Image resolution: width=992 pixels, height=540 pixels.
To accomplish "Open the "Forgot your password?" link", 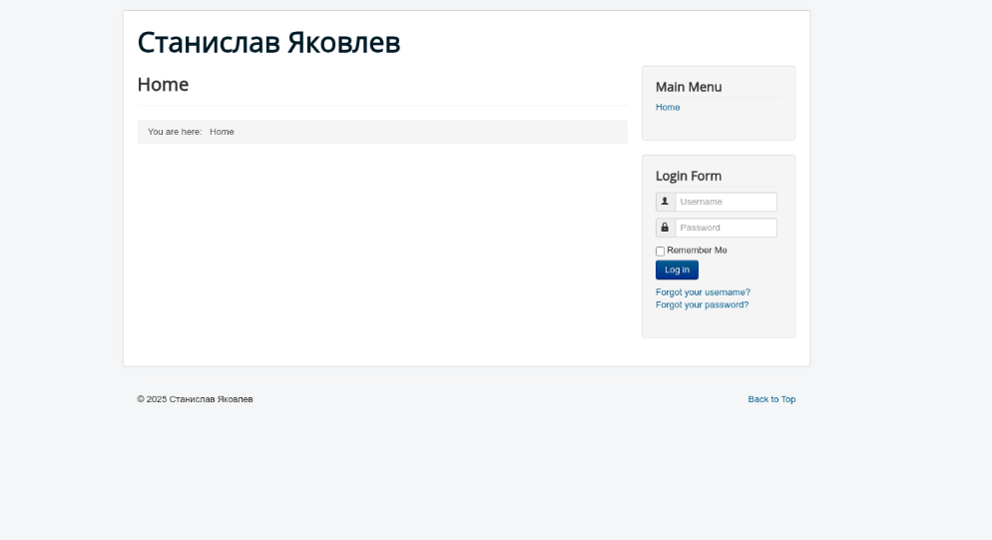I will click(702, 305).
